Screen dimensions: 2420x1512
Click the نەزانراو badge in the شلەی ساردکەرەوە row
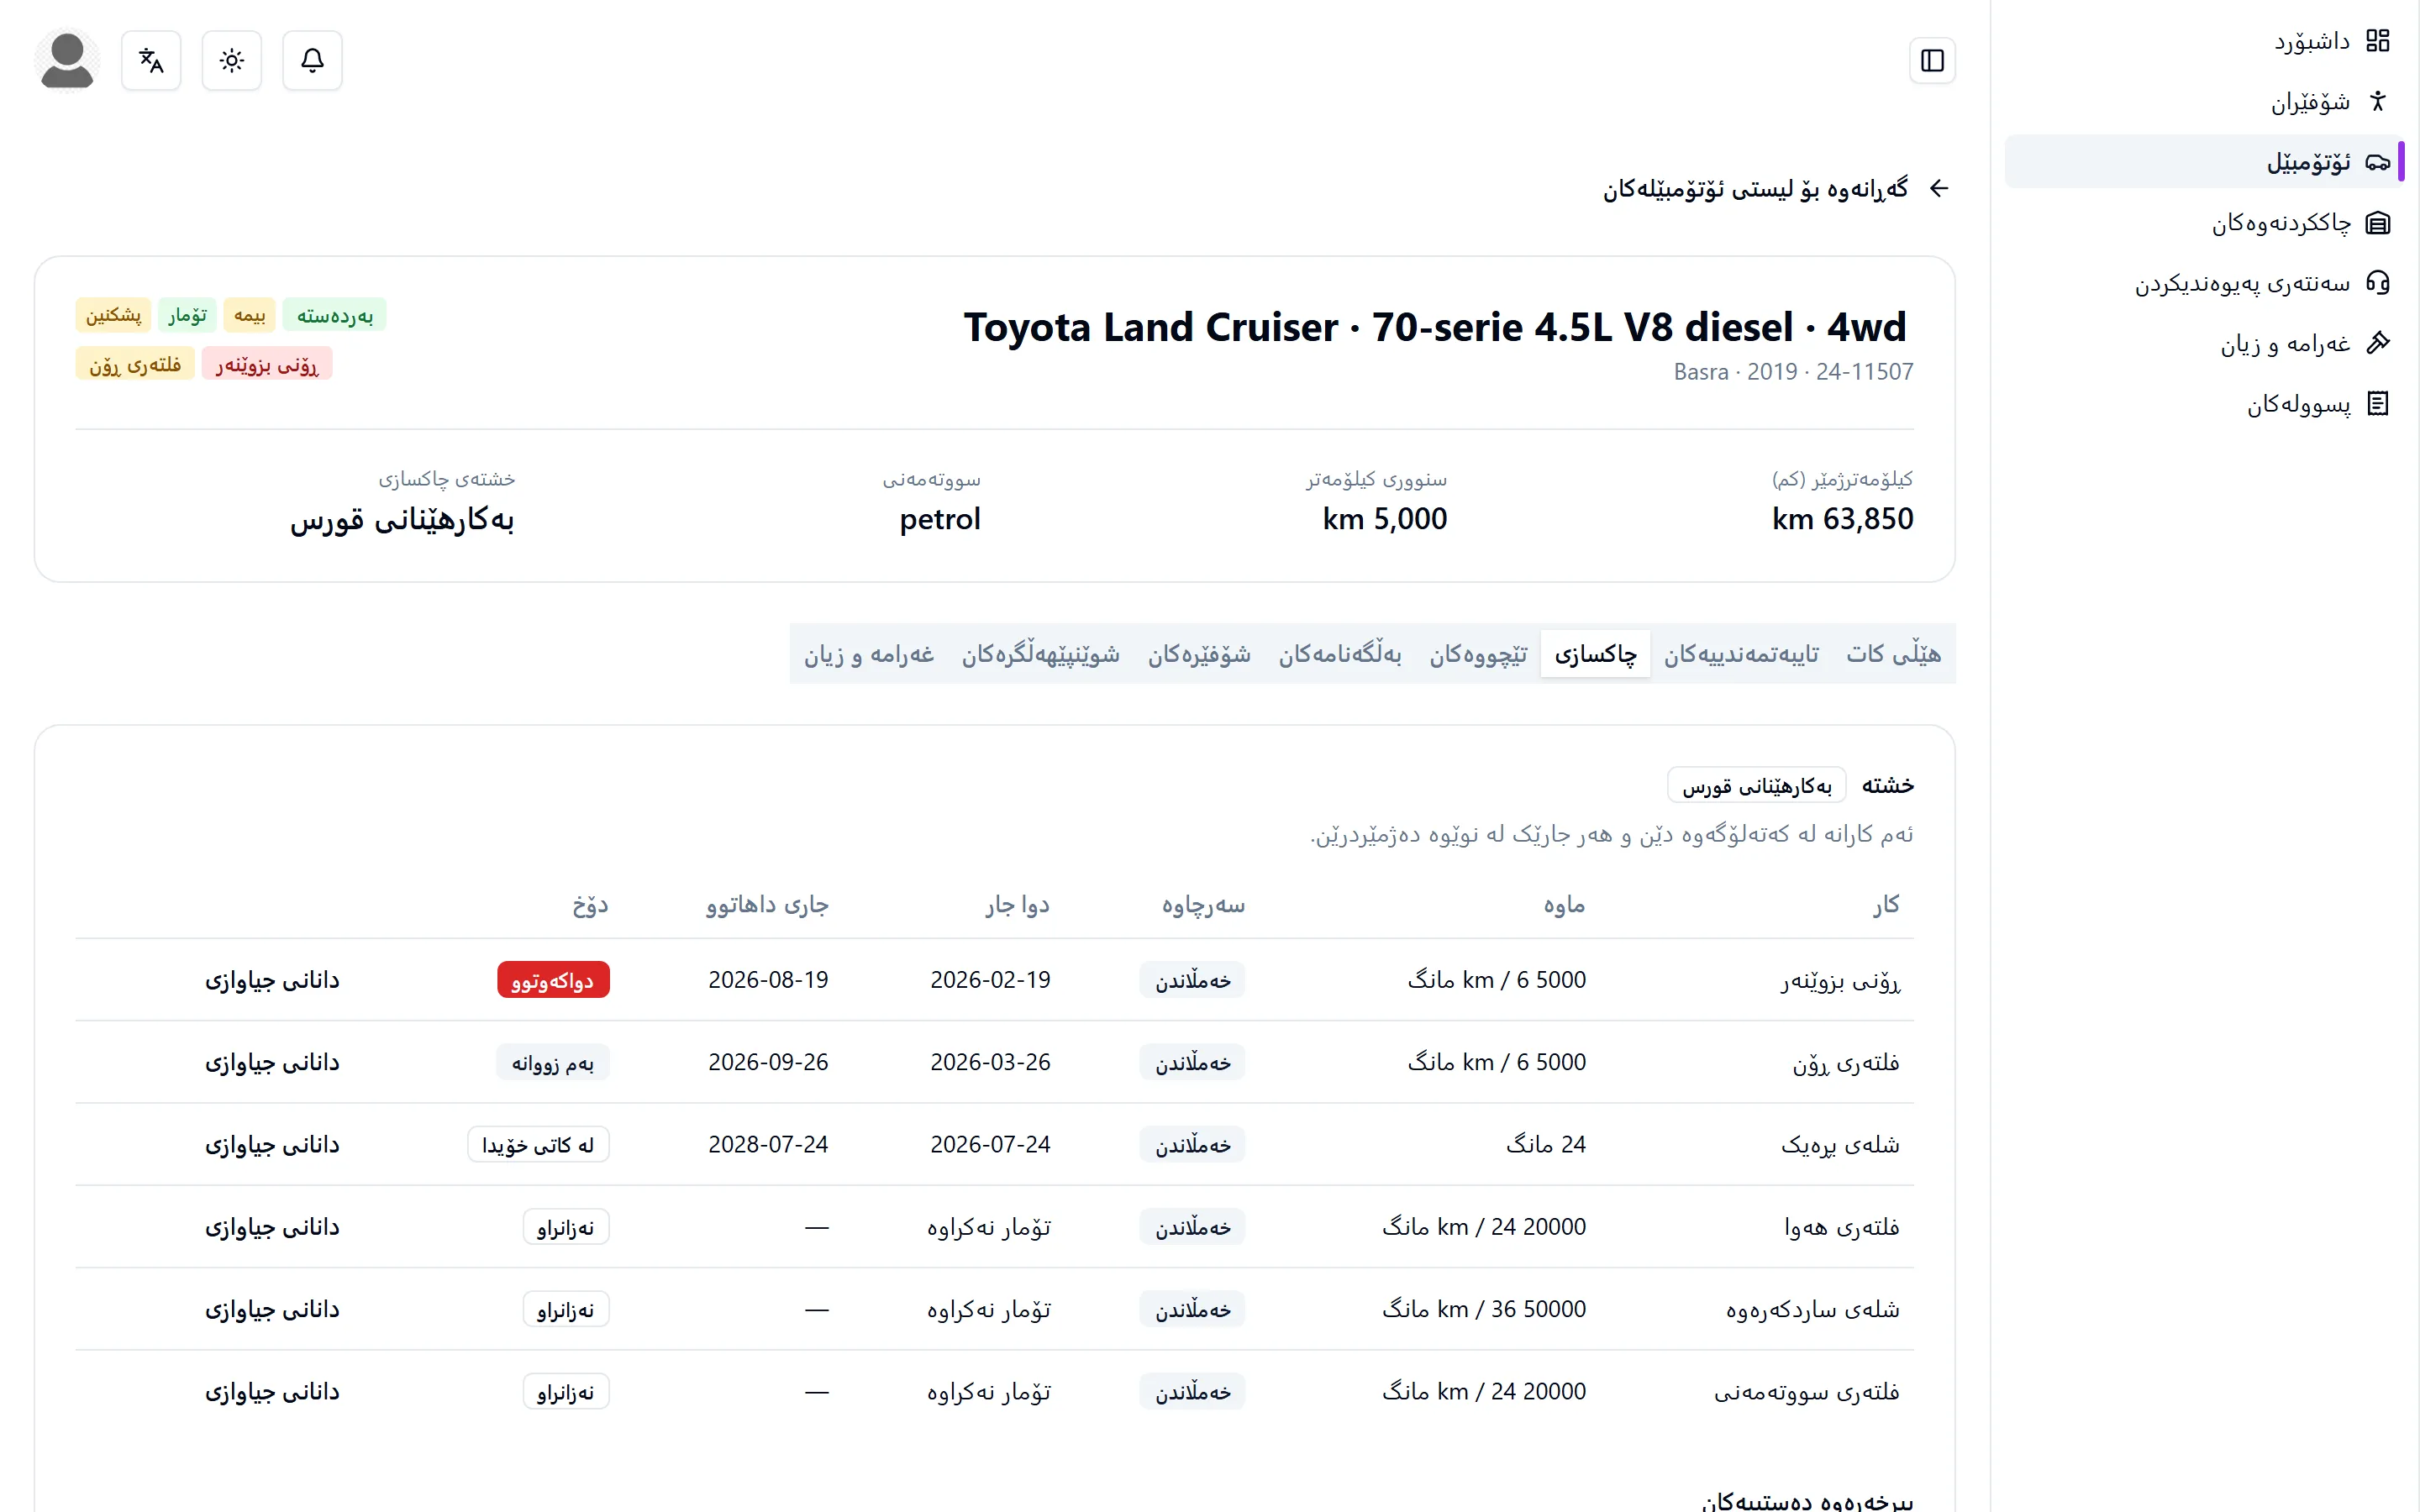pos(566,1310)
